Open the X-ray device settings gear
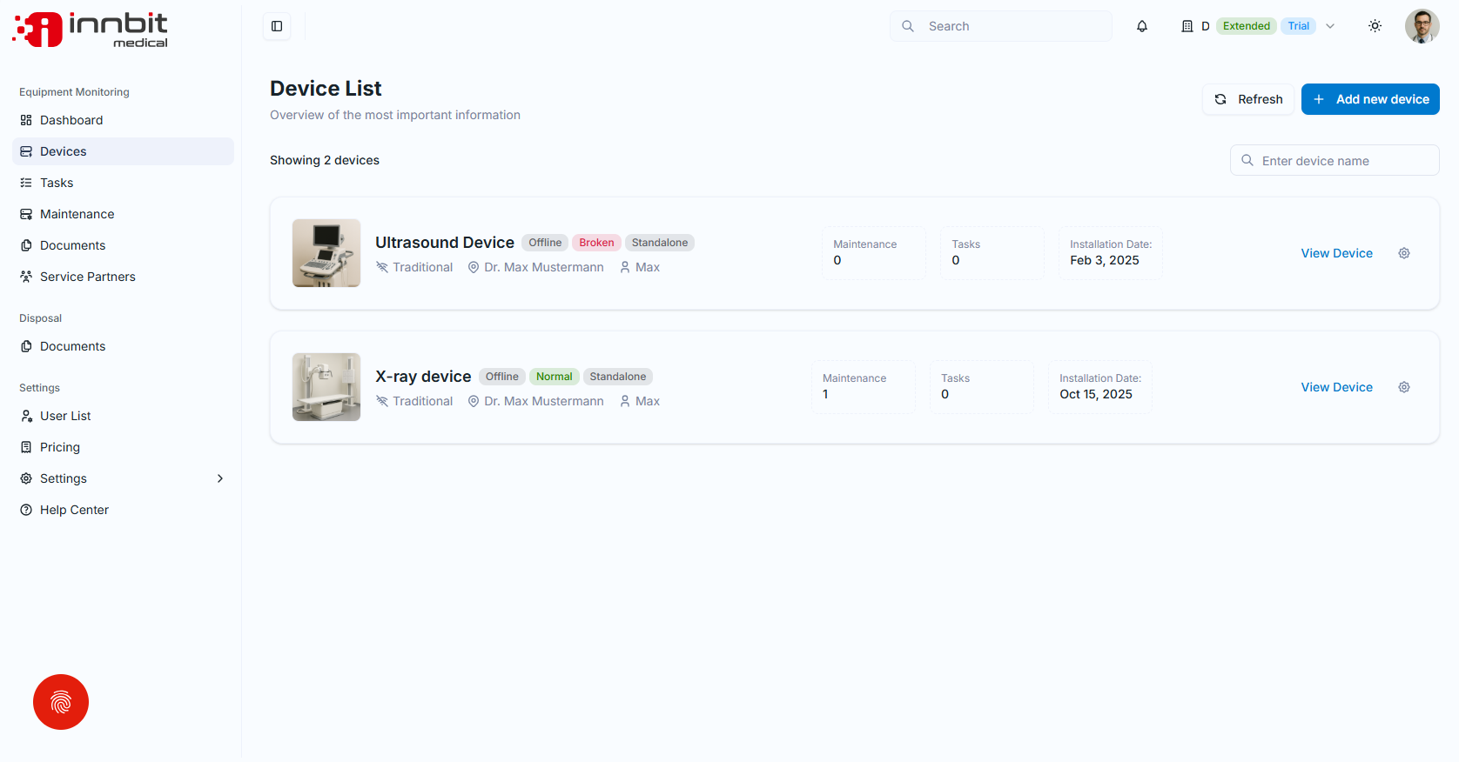Image resolution: width=1459 pixels, height=762 pixels. click(1404, 387)
